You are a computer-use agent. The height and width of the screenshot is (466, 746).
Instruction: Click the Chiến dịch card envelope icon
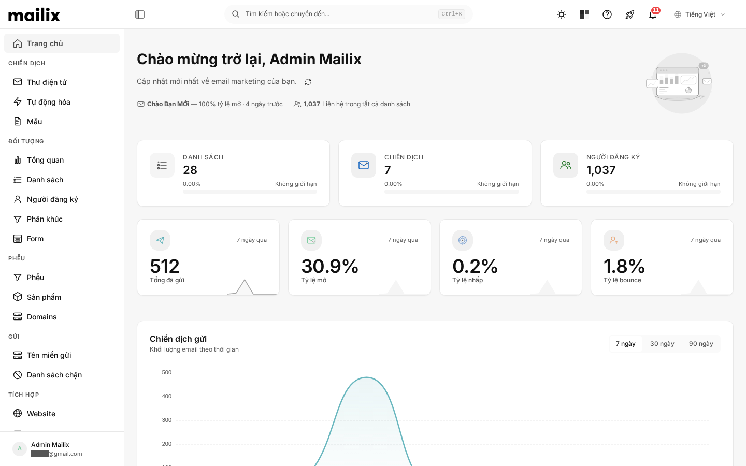pos(364,165)
